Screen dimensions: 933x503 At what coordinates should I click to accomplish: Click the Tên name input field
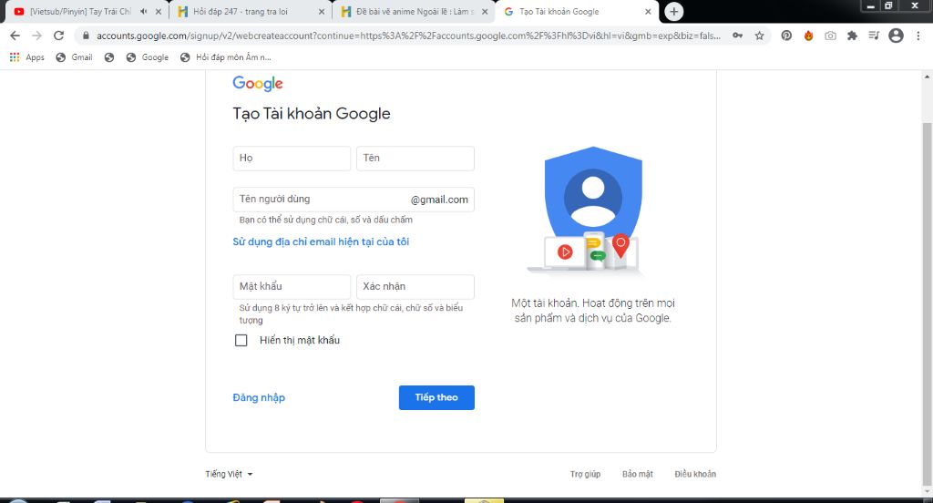click(415, 159)
